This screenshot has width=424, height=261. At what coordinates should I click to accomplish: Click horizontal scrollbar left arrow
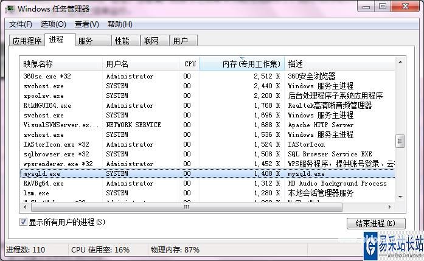click(x=25, y=207)
